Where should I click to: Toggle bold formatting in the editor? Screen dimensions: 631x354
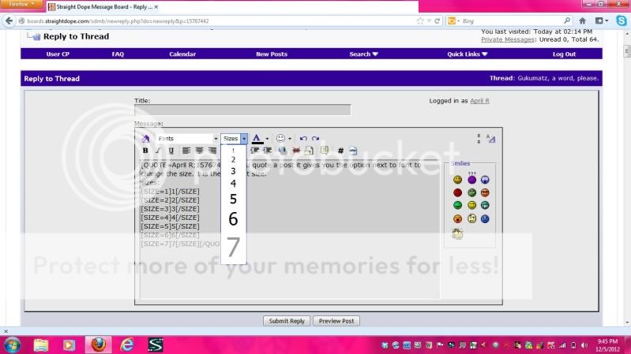145,151
